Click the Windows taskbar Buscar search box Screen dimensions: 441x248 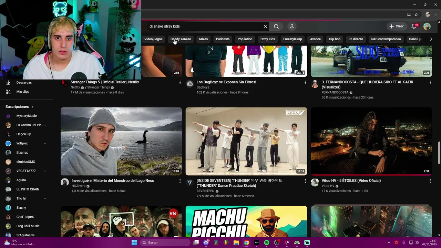[x=165, y=242]
